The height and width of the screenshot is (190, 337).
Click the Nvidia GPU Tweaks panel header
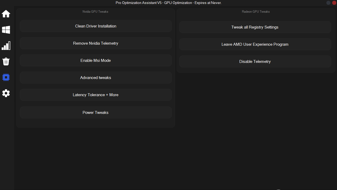coord(95,12)
